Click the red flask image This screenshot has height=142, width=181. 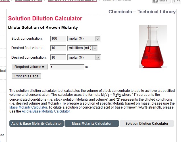pyautogui.click(x=153, y=46)
